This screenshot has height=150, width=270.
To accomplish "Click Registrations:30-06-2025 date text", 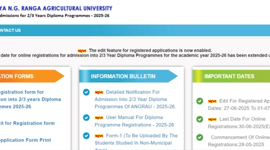I will [x=239, y=127].
